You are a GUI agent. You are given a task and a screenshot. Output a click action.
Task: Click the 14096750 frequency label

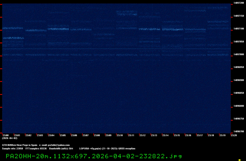pos(239,119)
